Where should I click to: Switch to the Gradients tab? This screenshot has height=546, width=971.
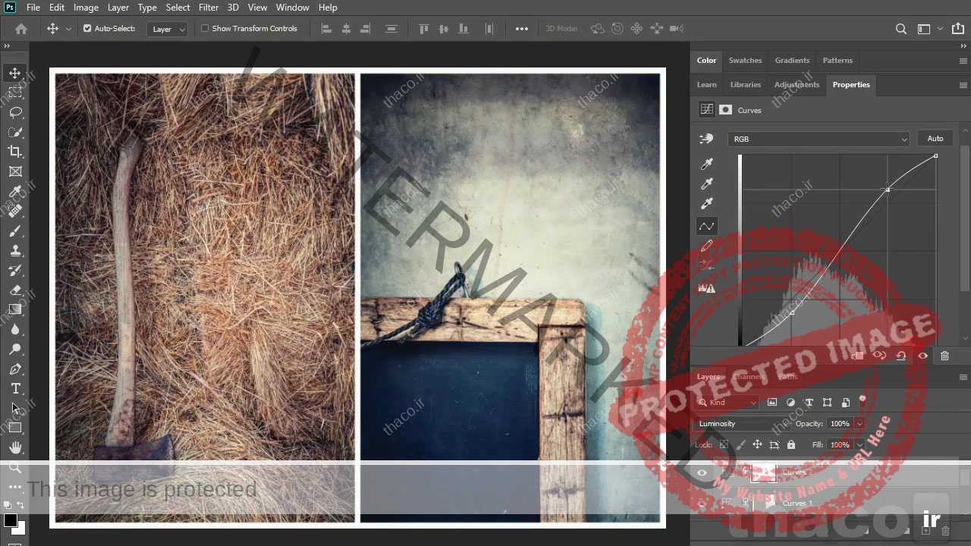click(792, 61)
